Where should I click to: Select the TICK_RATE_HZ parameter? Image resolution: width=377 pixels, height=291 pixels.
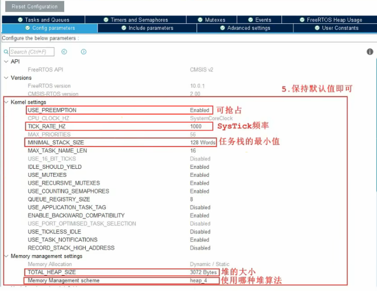46,127
